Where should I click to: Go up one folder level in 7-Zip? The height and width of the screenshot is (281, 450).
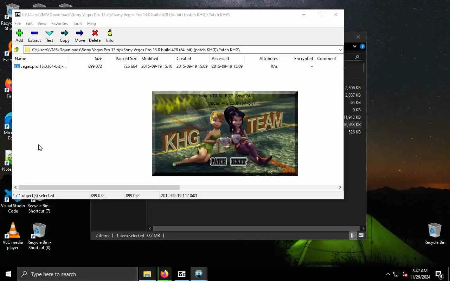(x=17, y=50)
